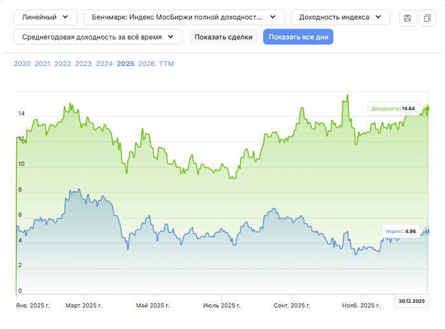The image size is (445, 329).
Task: Switch to the 2022 period
Action: tap(63, 64)
